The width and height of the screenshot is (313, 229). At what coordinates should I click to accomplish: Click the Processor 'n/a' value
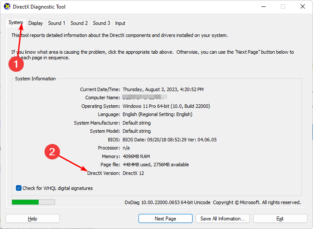coord(126,148)
